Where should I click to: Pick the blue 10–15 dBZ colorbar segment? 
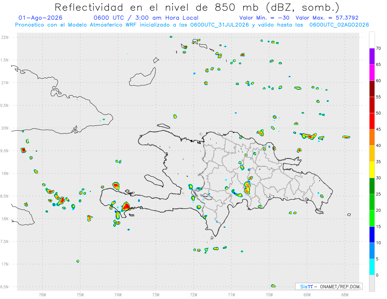tap(372, 234)
